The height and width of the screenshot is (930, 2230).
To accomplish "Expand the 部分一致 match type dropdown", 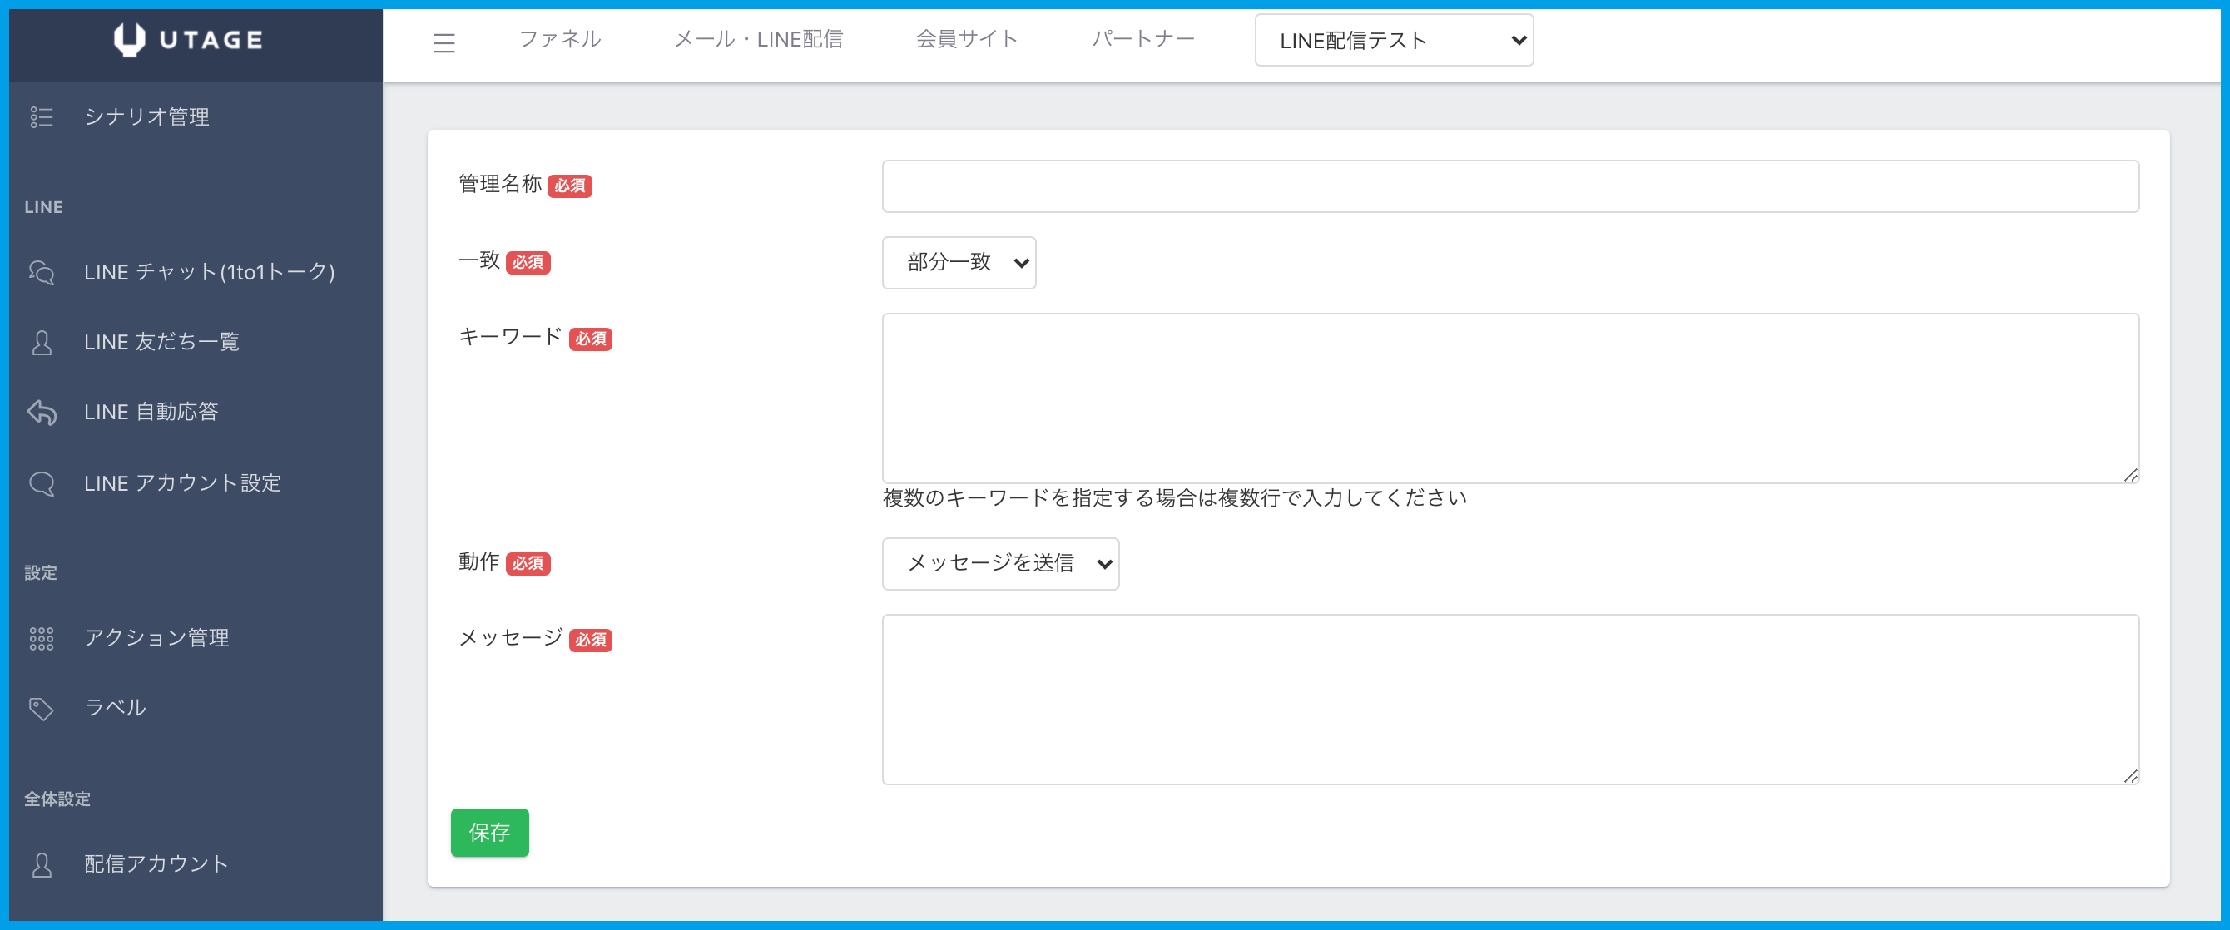I will click(959, 262).
